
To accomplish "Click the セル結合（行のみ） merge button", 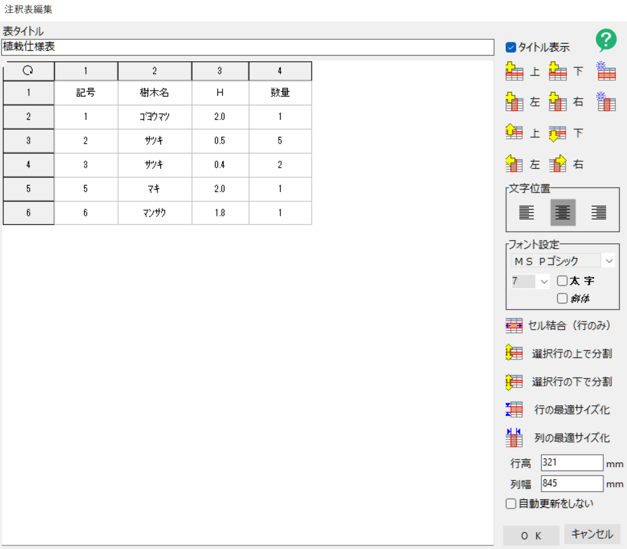I will [x=558, y=326].
